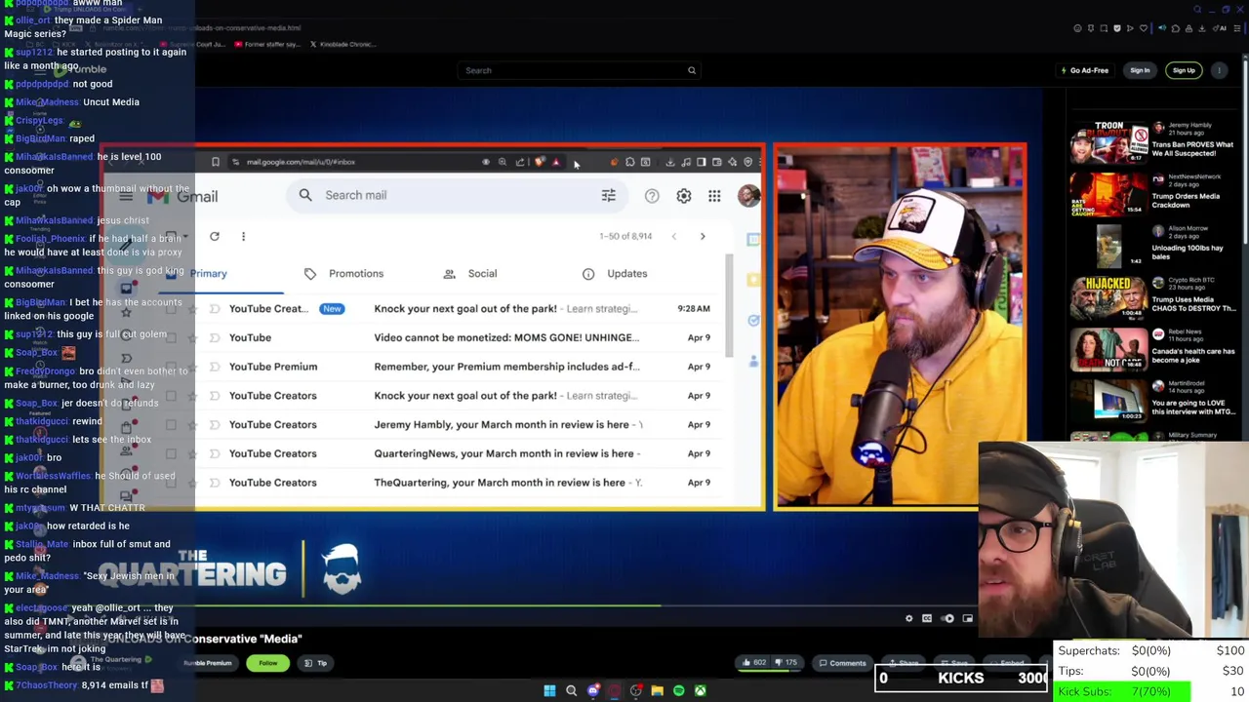Open Windows Start menu on the taskbar
The width and height of the screenshot is (1249, 702).
click(x=549, y=690)
